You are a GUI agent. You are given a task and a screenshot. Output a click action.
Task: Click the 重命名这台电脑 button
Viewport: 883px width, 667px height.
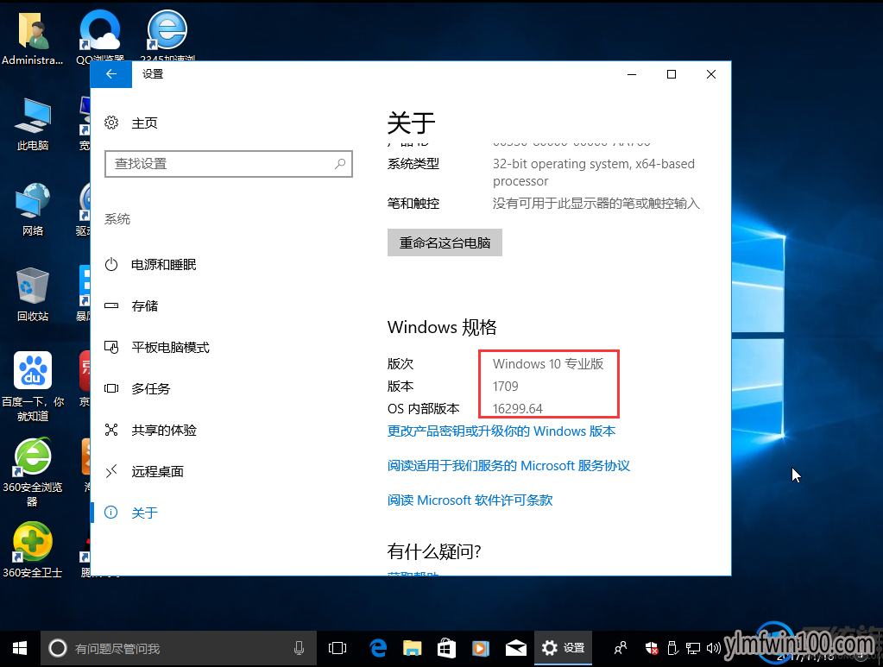[445, 242]
